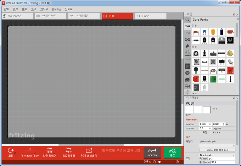Click the green Share button
The width and height of the screenshot is (241, 166).
173,153
